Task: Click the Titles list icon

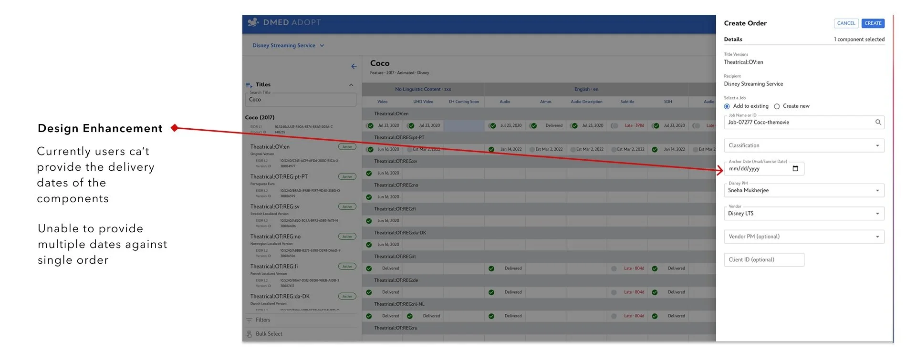Action: pyautogui.click(x=249, y=85)
